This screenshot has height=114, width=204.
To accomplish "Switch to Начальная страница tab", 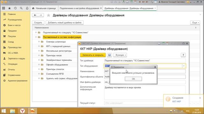I will (x=44, y=8).
